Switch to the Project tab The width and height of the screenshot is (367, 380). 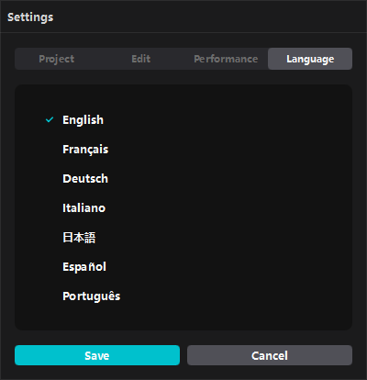[57, 59]
